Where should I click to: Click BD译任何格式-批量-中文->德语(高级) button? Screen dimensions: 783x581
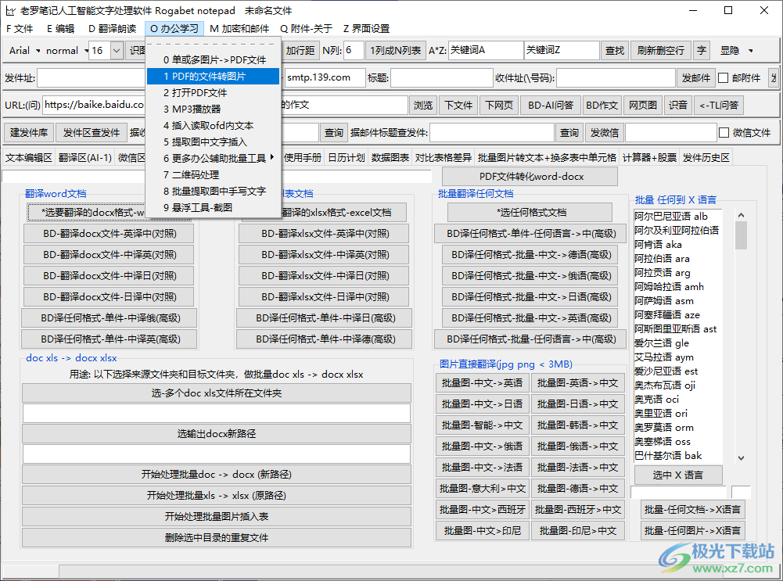point(531,255)
